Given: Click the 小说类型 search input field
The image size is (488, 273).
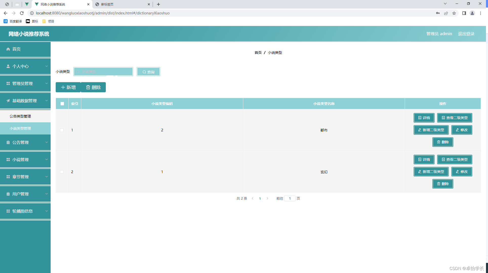Looking at the screenshot, I should pos(103,72).
